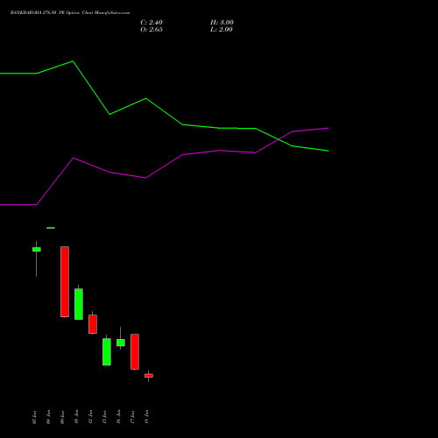Click the BANKBARODA PE Option chart title

(70, 13)
